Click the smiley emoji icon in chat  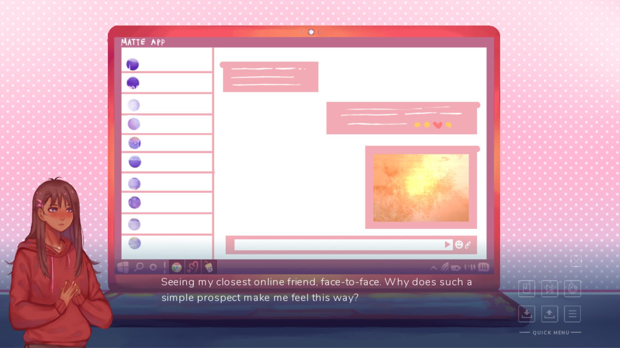tap(459, 245)
